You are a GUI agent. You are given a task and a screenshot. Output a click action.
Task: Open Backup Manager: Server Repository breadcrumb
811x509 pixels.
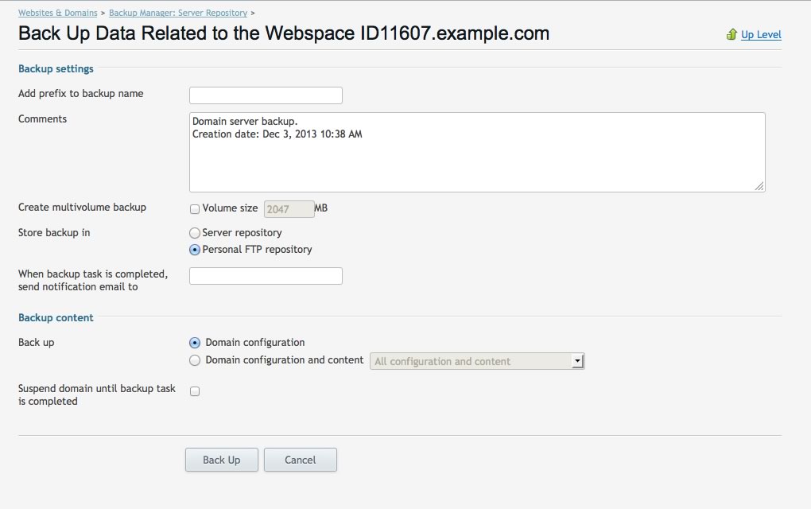tap(178, 13)
